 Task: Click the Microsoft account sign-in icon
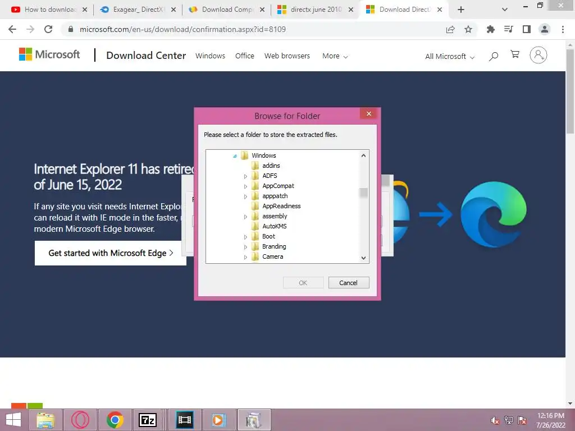[539, 55]
